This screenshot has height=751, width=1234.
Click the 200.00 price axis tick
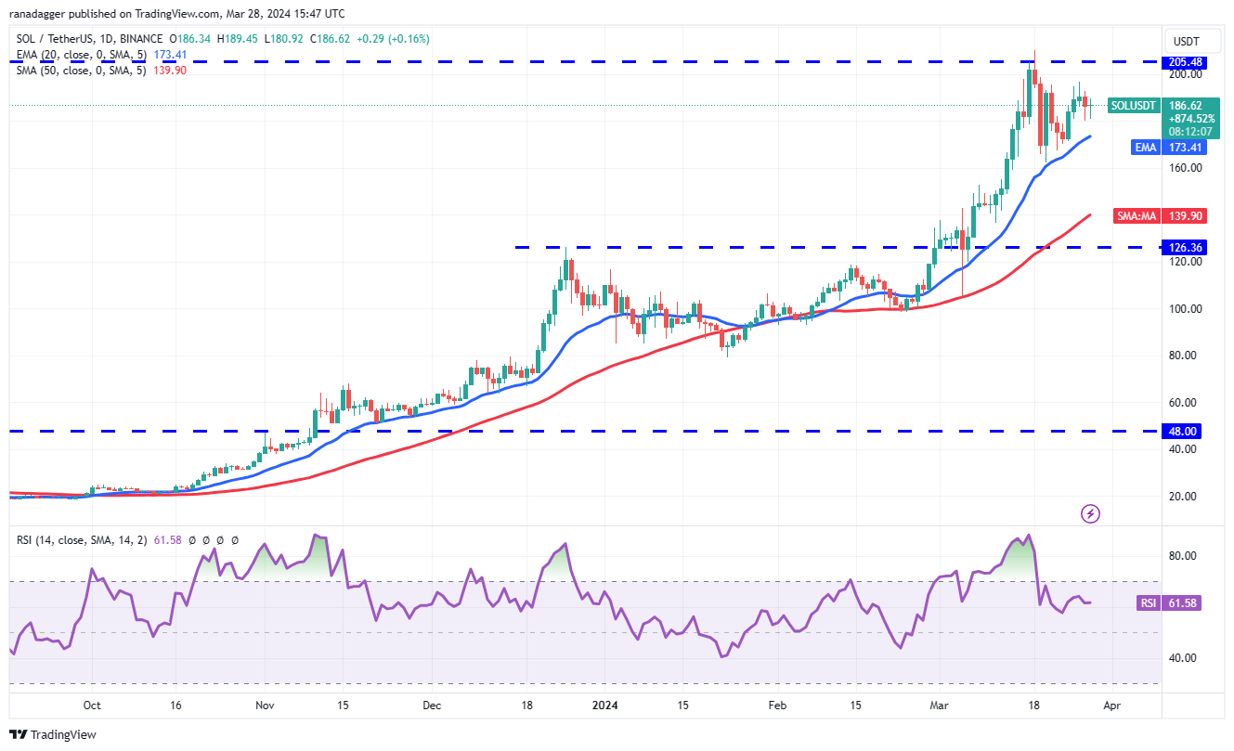point(1184,74)
